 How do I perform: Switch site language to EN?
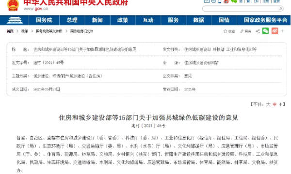[x=256, y=1]
